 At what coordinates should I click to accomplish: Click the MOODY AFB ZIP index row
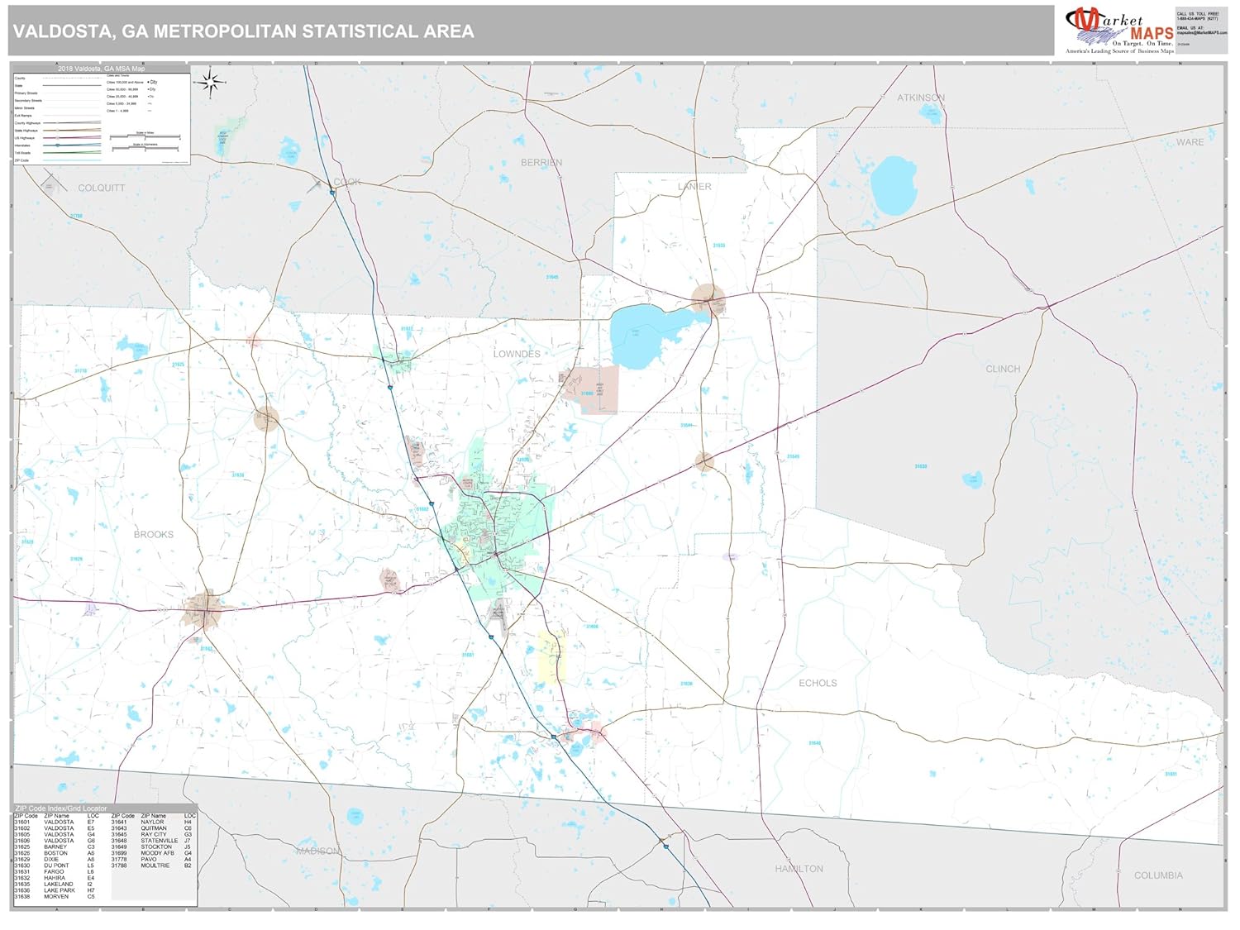(153, 853)
